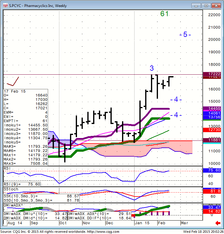The height and width of the screenshot is (234, 224).
Task: Click the L= 16262 low value row
Action: click(x=26, y=104)
